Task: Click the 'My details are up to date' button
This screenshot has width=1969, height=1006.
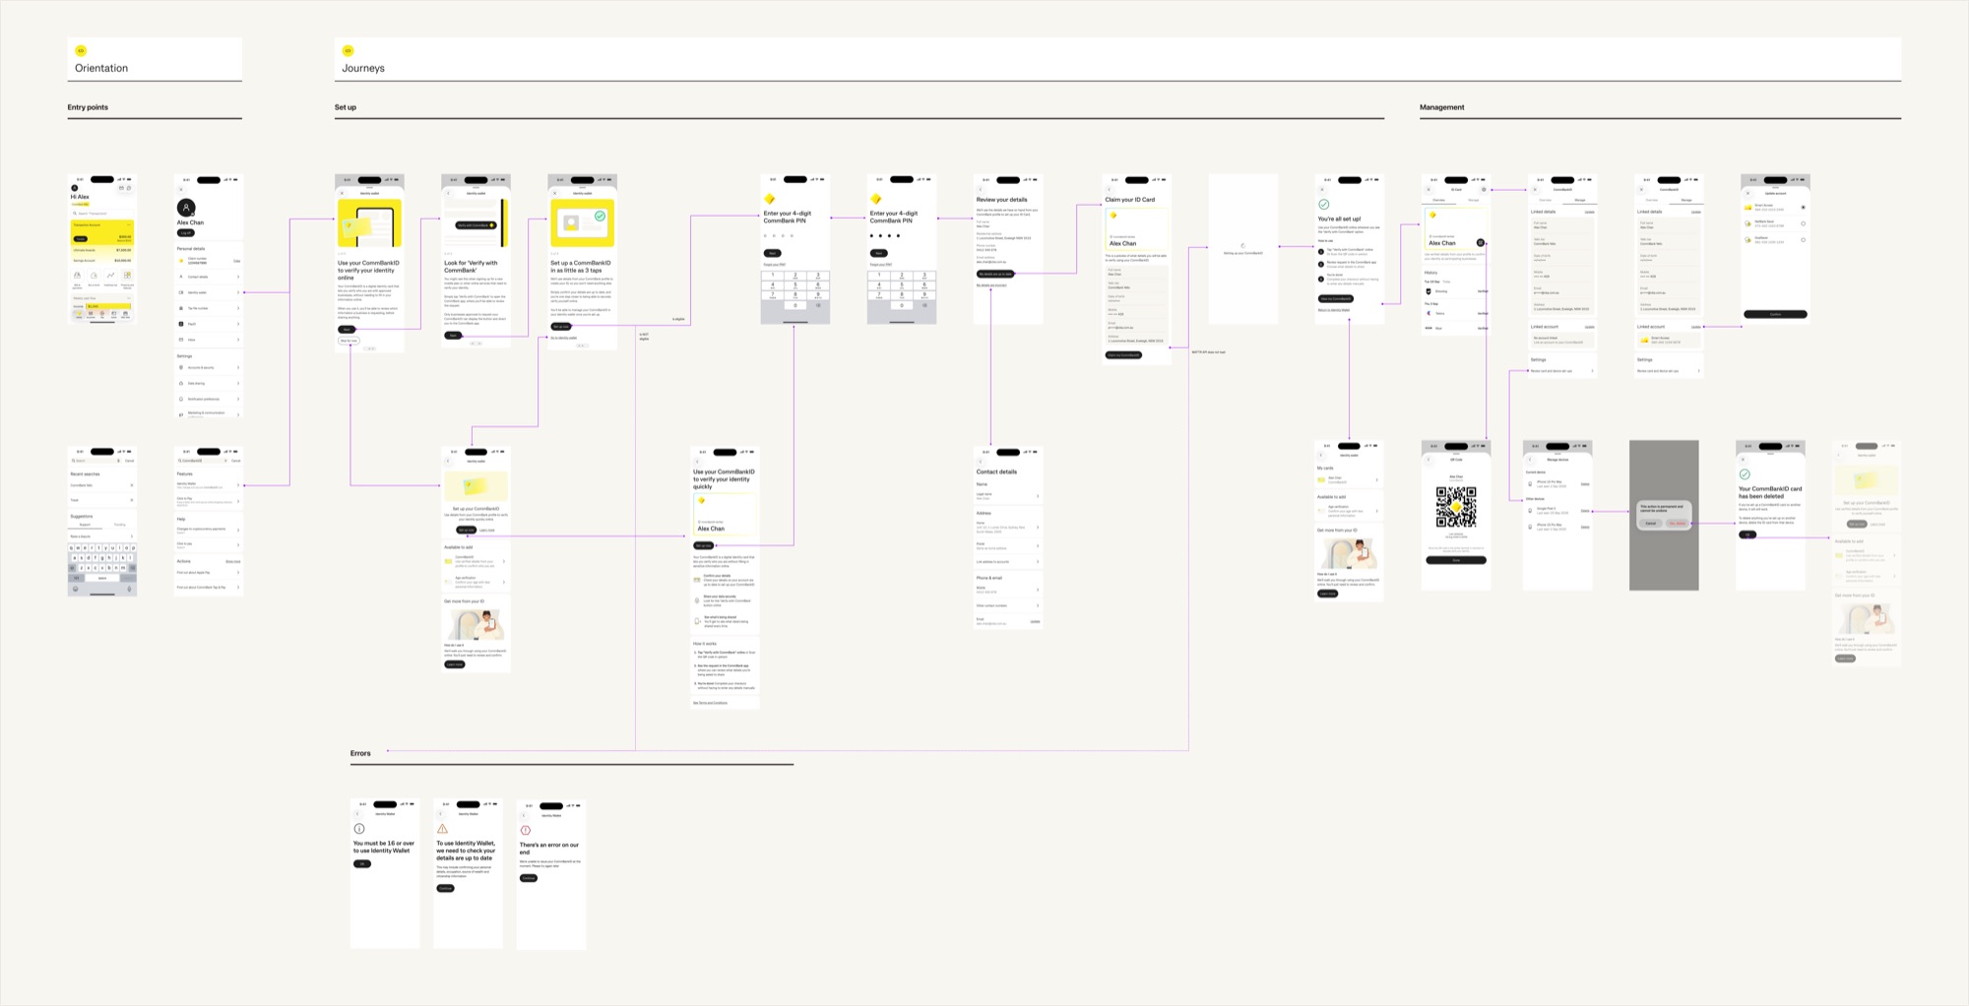Action: point(995,274)
